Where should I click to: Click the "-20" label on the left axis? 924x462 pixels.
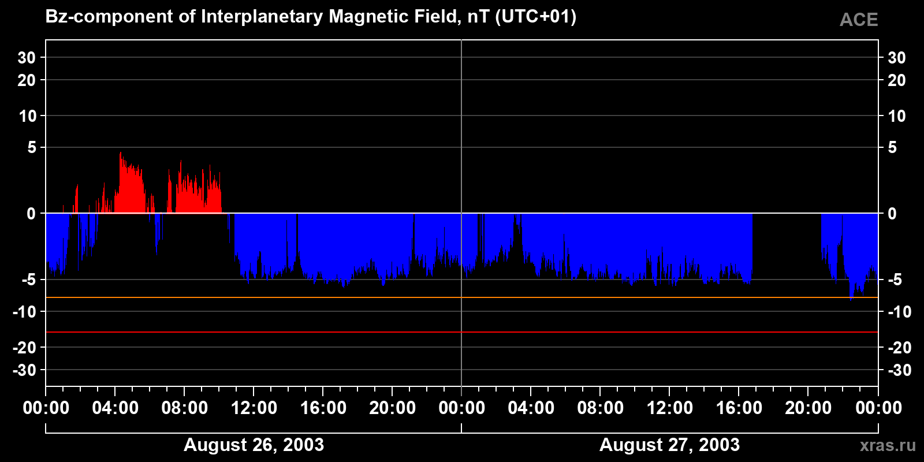24,348
